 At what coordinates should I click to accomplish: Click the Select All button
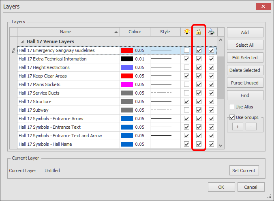(x=245, y=45)
